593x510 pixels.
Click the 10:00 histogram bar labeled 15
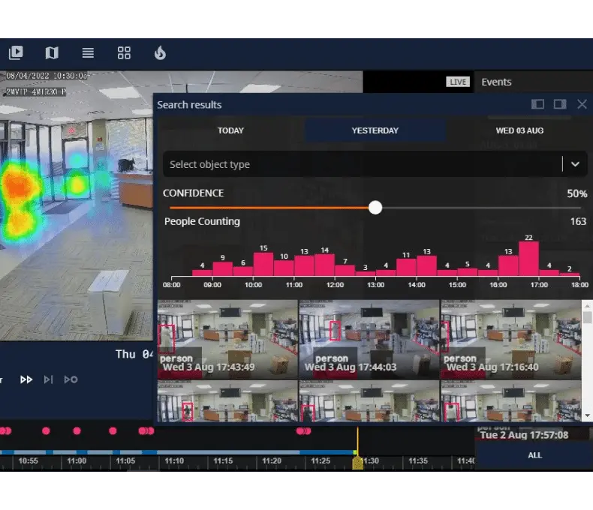(x=263, y=264)
